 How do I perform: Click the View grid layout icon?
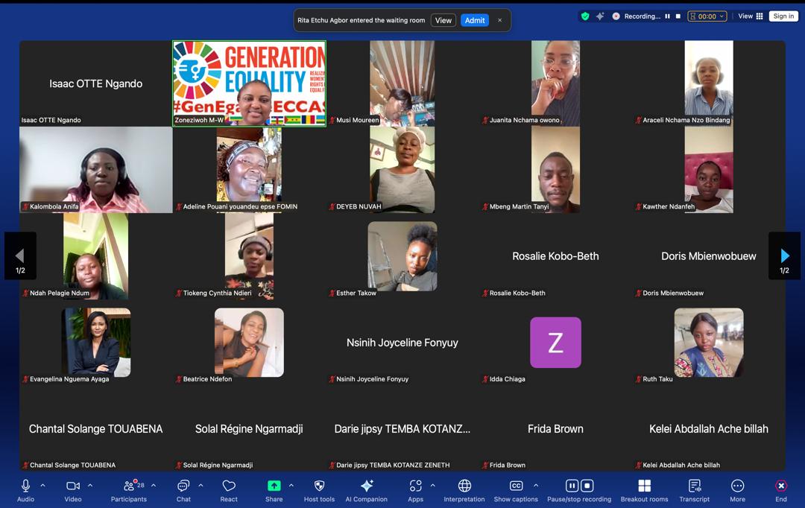point(760,16)
